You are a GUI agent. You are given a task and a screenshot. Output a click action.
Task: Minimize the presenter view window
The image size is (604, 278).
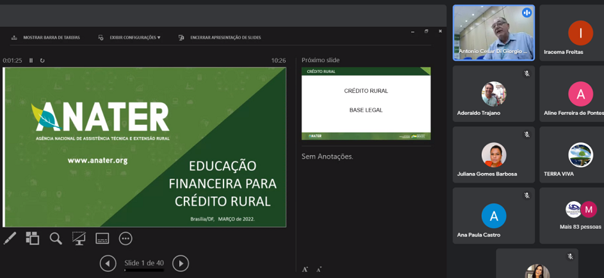(x=412, y=31)
